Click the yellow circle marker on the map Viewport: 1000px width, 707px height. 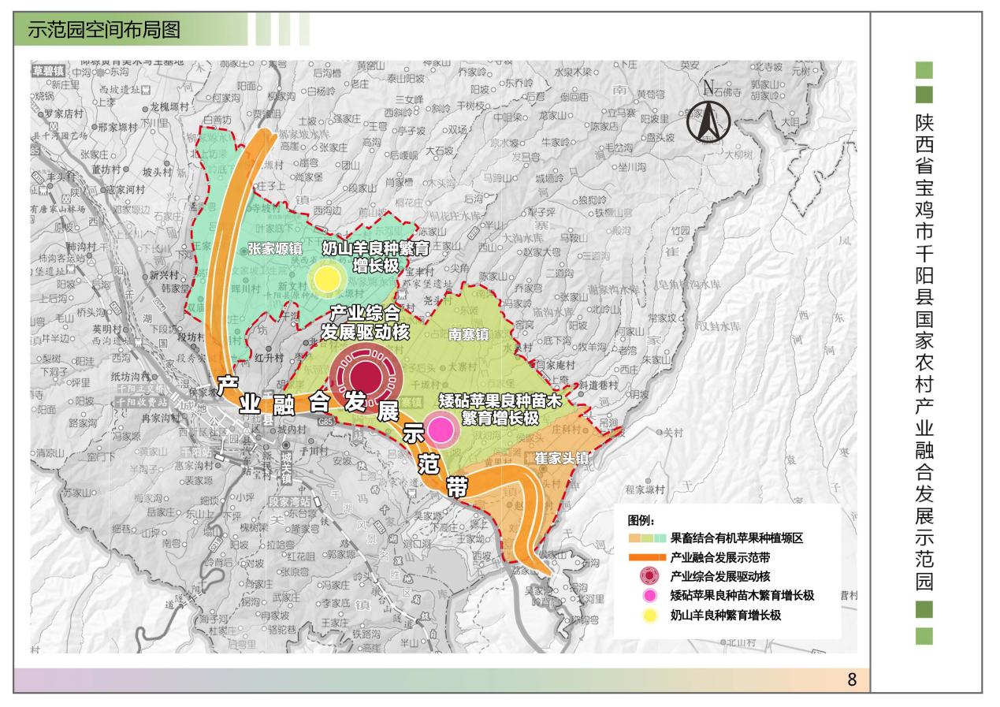[326, 279]
